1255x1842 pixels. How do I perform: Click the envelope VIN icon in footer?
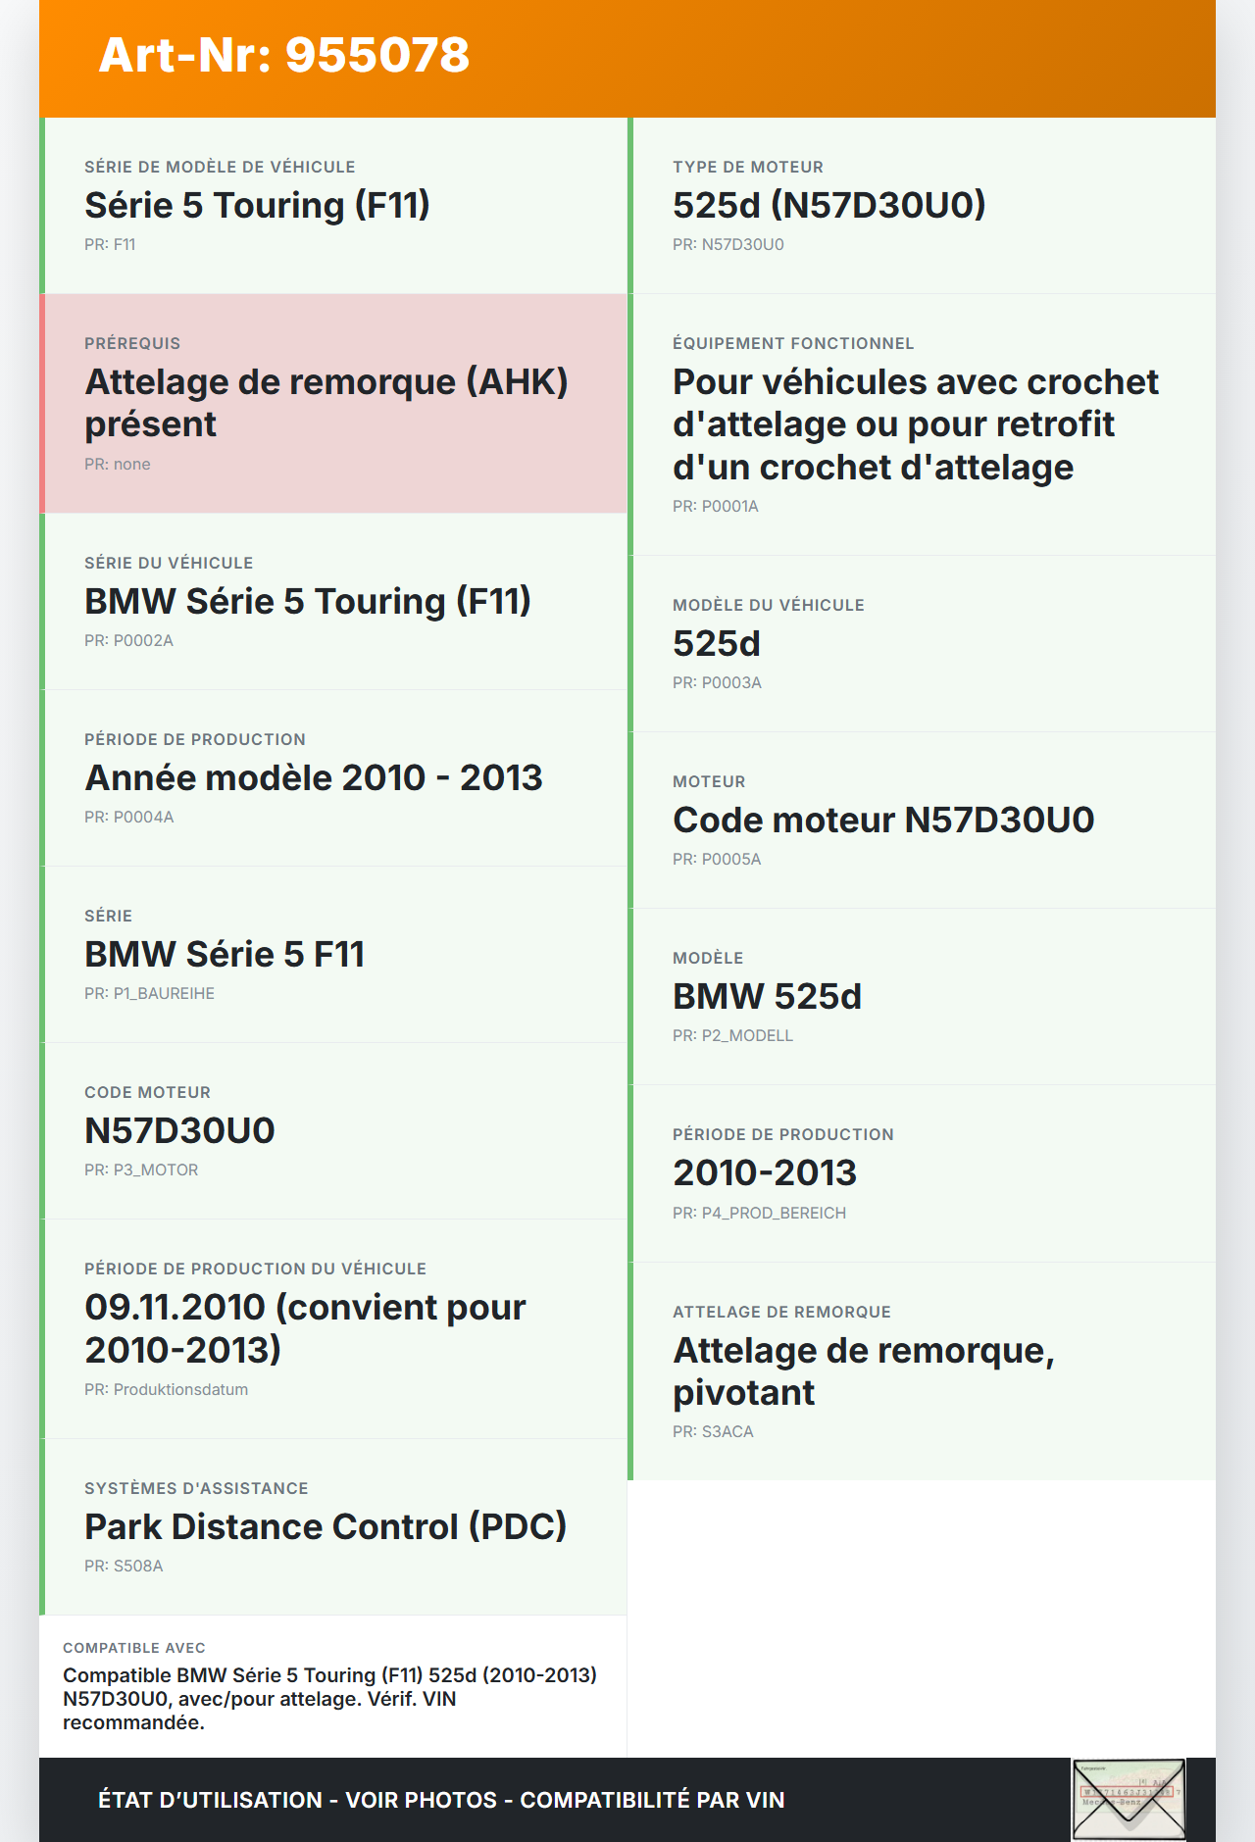tap(1129, 1799)
